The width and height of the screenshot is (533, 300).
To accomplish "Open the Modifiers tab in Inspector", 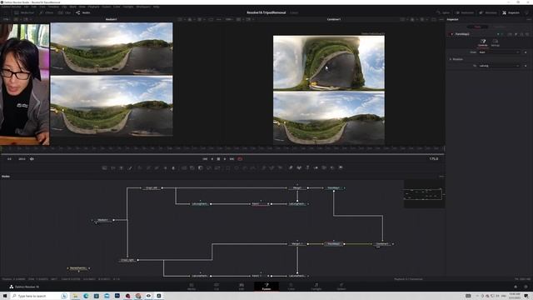I will (500, 27).
